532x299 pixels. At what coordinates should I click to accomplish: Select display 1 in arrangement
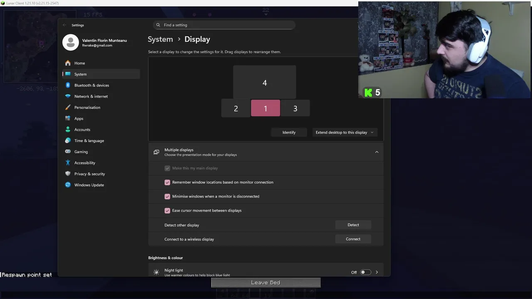(x=265, y=108)
